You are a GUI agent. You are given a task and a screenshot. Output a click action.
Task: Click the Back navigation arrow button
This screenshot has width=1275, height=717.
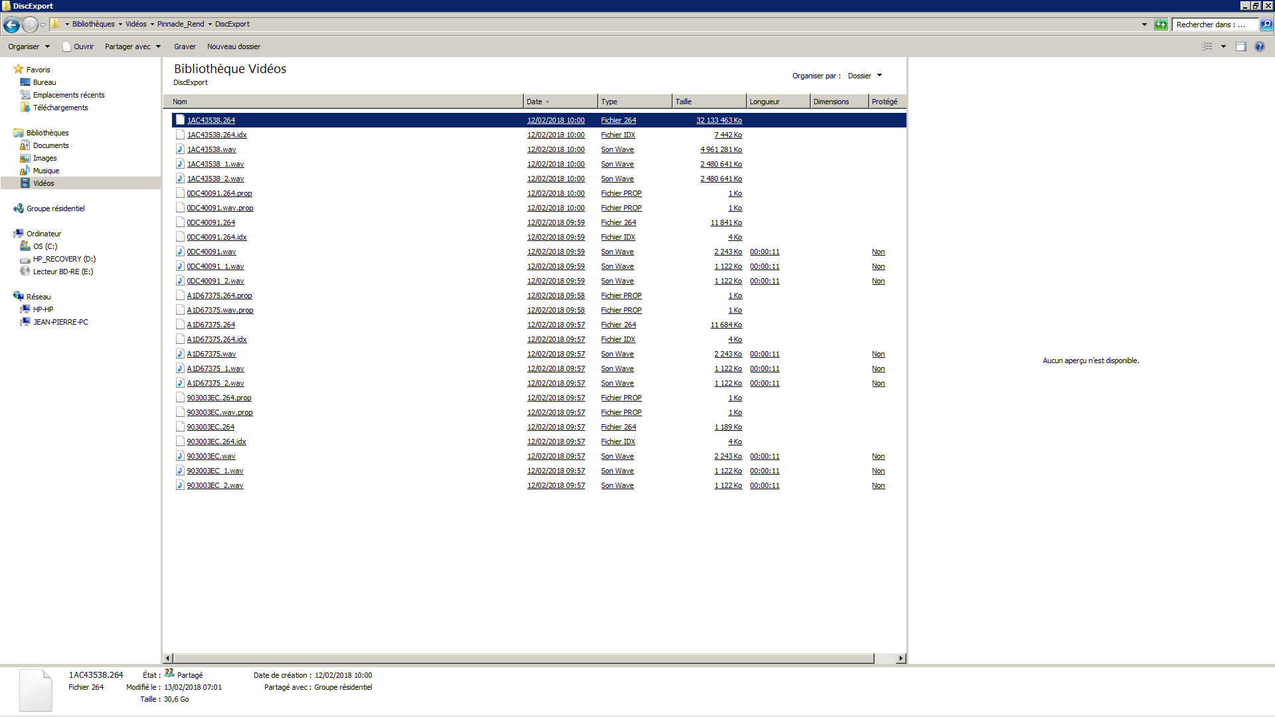11,25
